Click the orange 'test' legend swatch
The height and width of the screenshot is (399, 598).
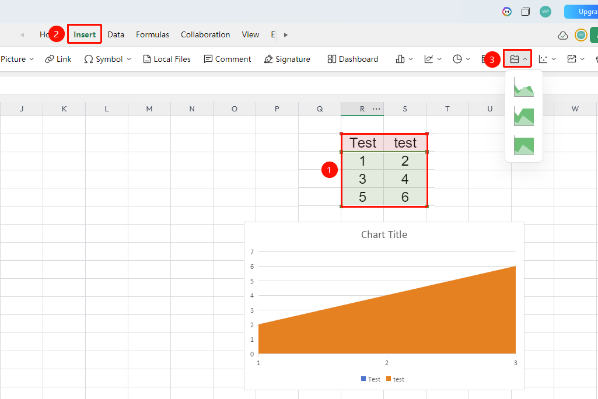tap(389, 379)
